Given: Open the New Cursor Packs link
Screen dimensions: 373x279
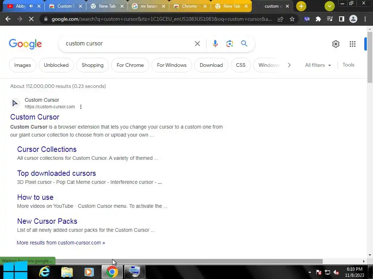Looking at the screenshot, I should click(47, 221).
